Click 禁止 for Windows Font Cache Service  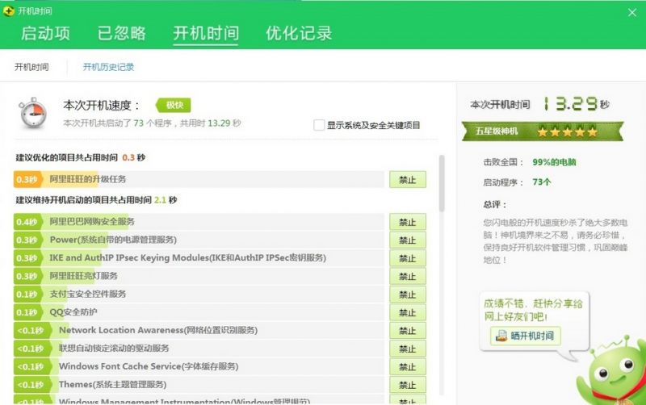click(408, 367)
